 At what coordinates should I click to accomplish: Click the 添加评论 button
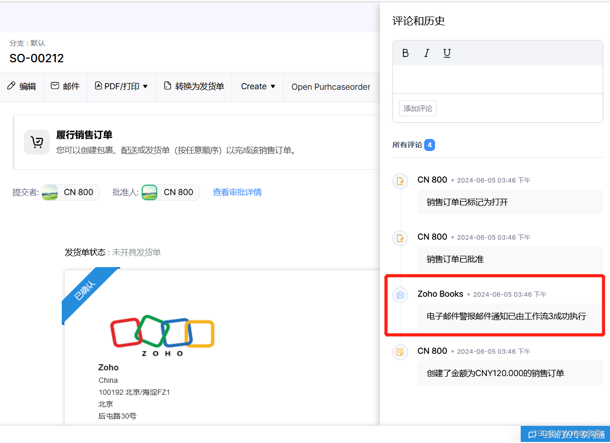pyautogui.click(x=418, y=108)
